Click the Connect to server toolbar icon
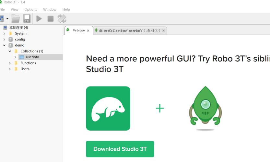Image resolution: width=270 pixels, height=162 pixels. pos(2,18)
